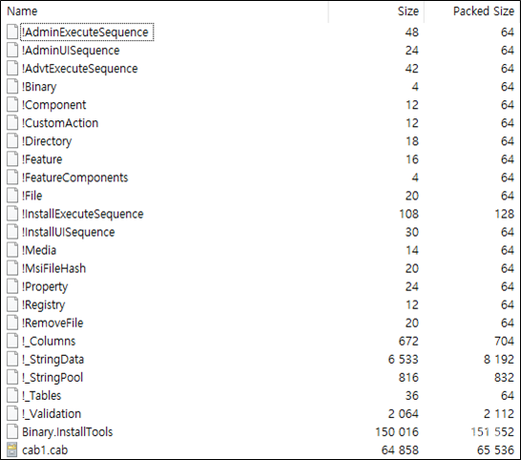Select the !Binary file name
Screen dimensions: 521x460
[x=39, y=87]
